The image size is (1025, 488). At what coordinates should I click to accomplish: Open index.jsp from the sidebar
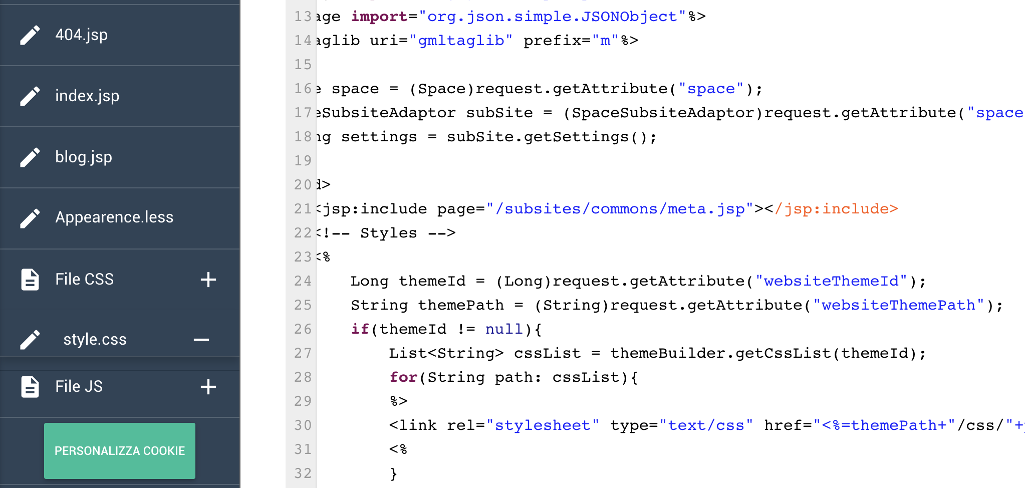87,96
